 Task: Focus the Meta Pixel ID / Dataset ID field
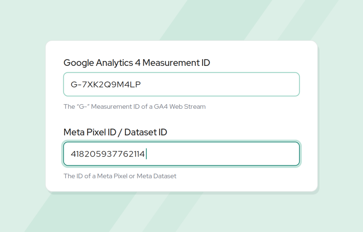181,154
